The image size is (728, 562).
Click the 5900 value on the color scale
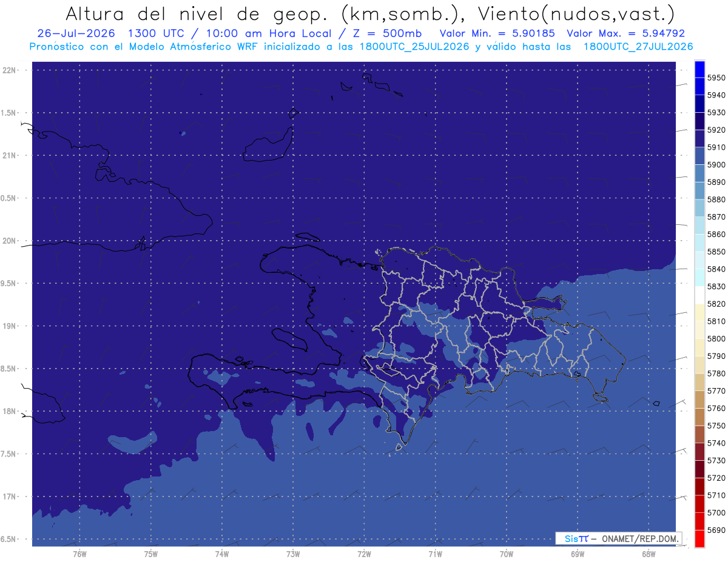(x=716, y=164)
